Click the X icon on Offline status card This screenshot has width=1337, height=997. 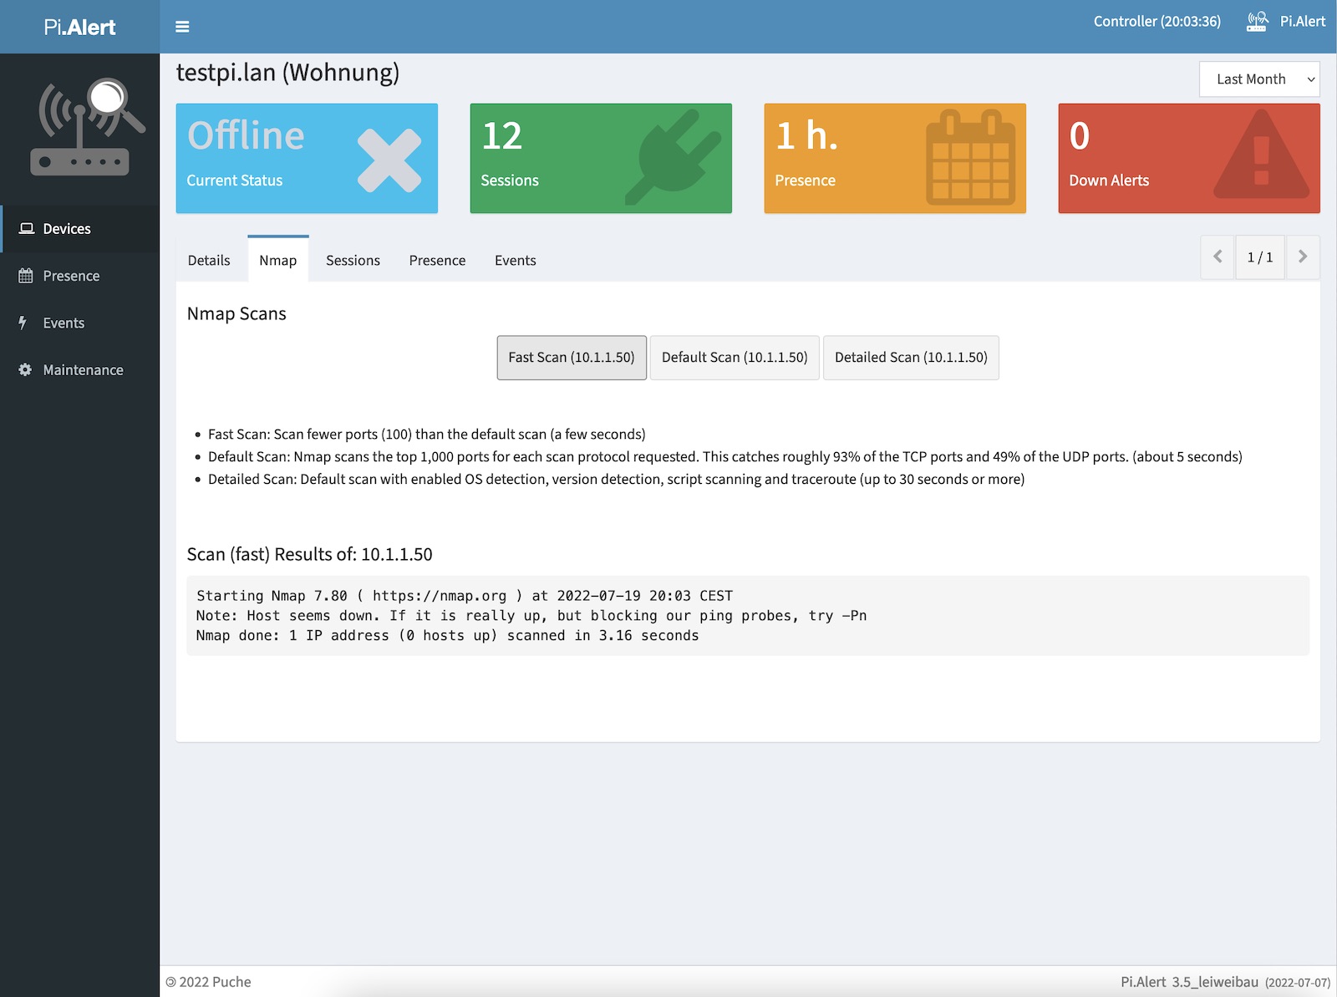(x=389, y=160)
